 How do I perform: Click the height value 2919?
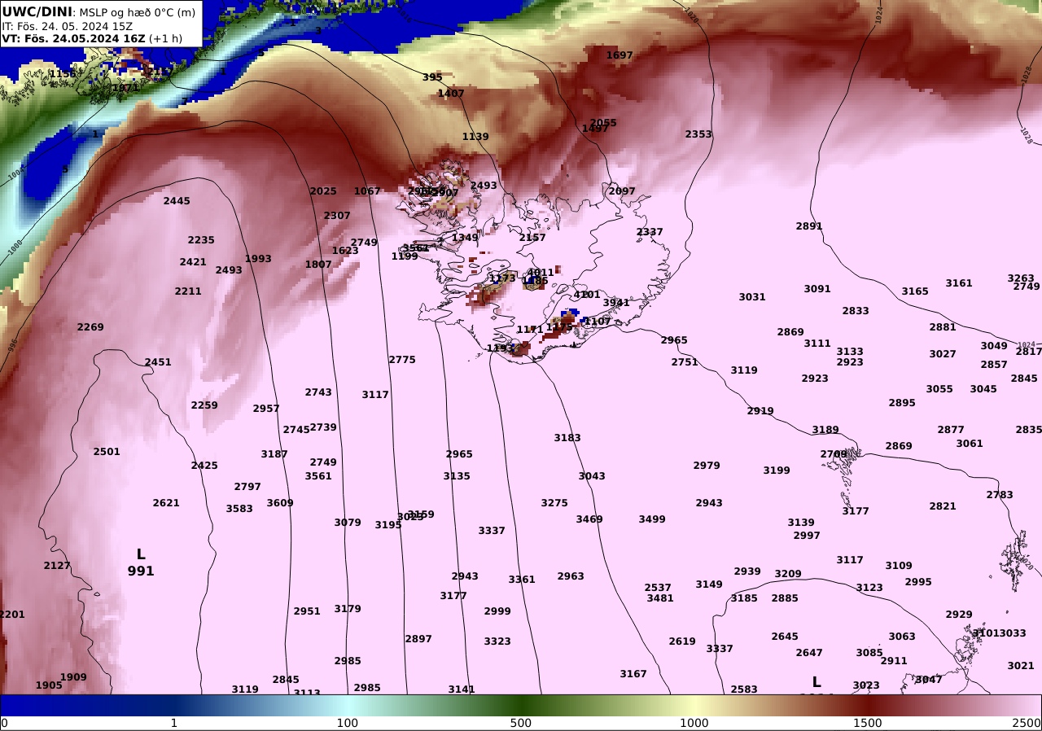(760, 411)
